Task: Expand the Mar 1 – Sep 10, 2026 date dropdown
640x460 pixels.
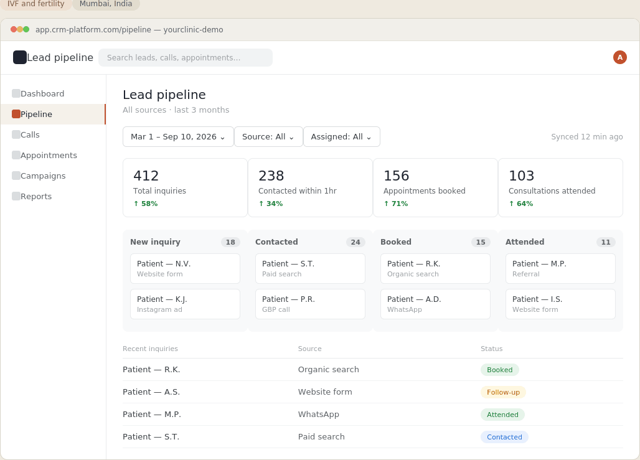Action: [x=178, y=137]
